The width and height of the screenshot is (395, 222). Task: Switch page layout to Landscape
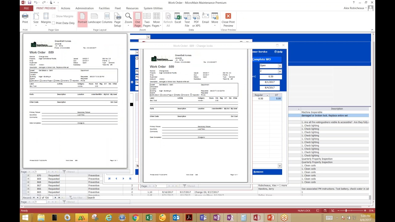(94, 18)
